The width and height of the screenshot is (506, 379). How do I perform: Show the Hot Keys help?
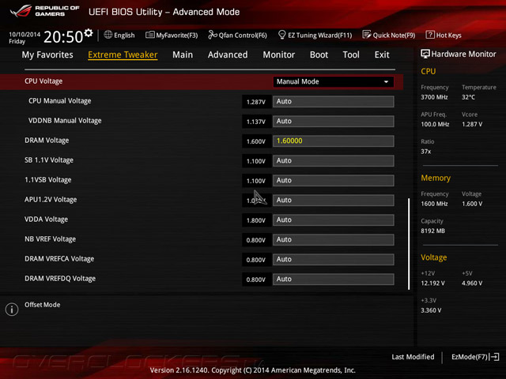pos(444,35)
